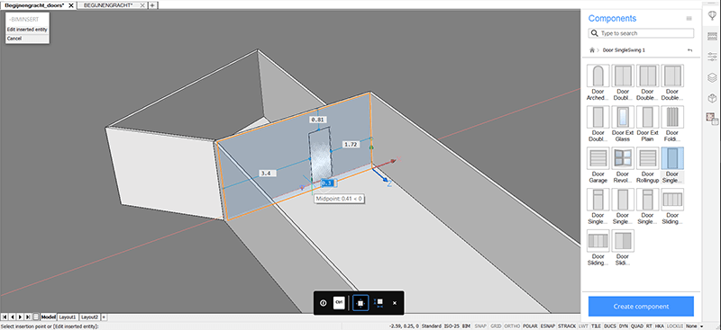Go to the components library home
This screenshot has height=330, width=721.
click(592, 49)
